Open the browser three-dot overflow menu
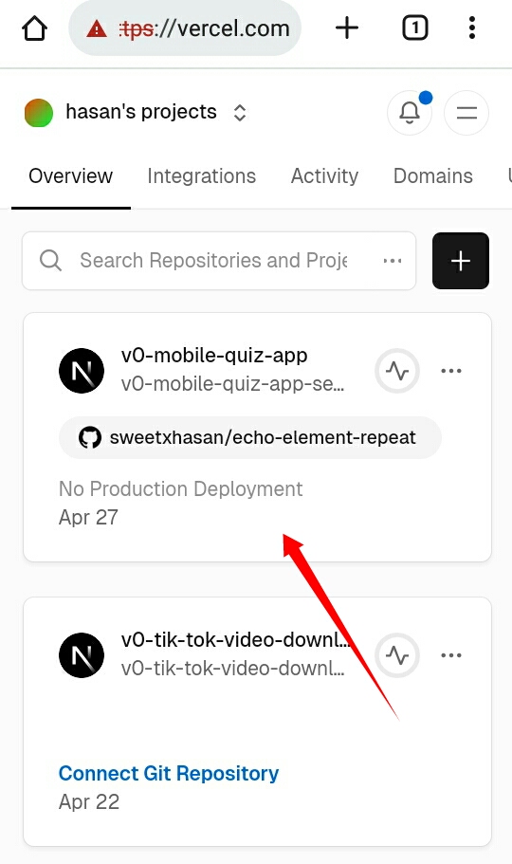 tap(472, 28)
